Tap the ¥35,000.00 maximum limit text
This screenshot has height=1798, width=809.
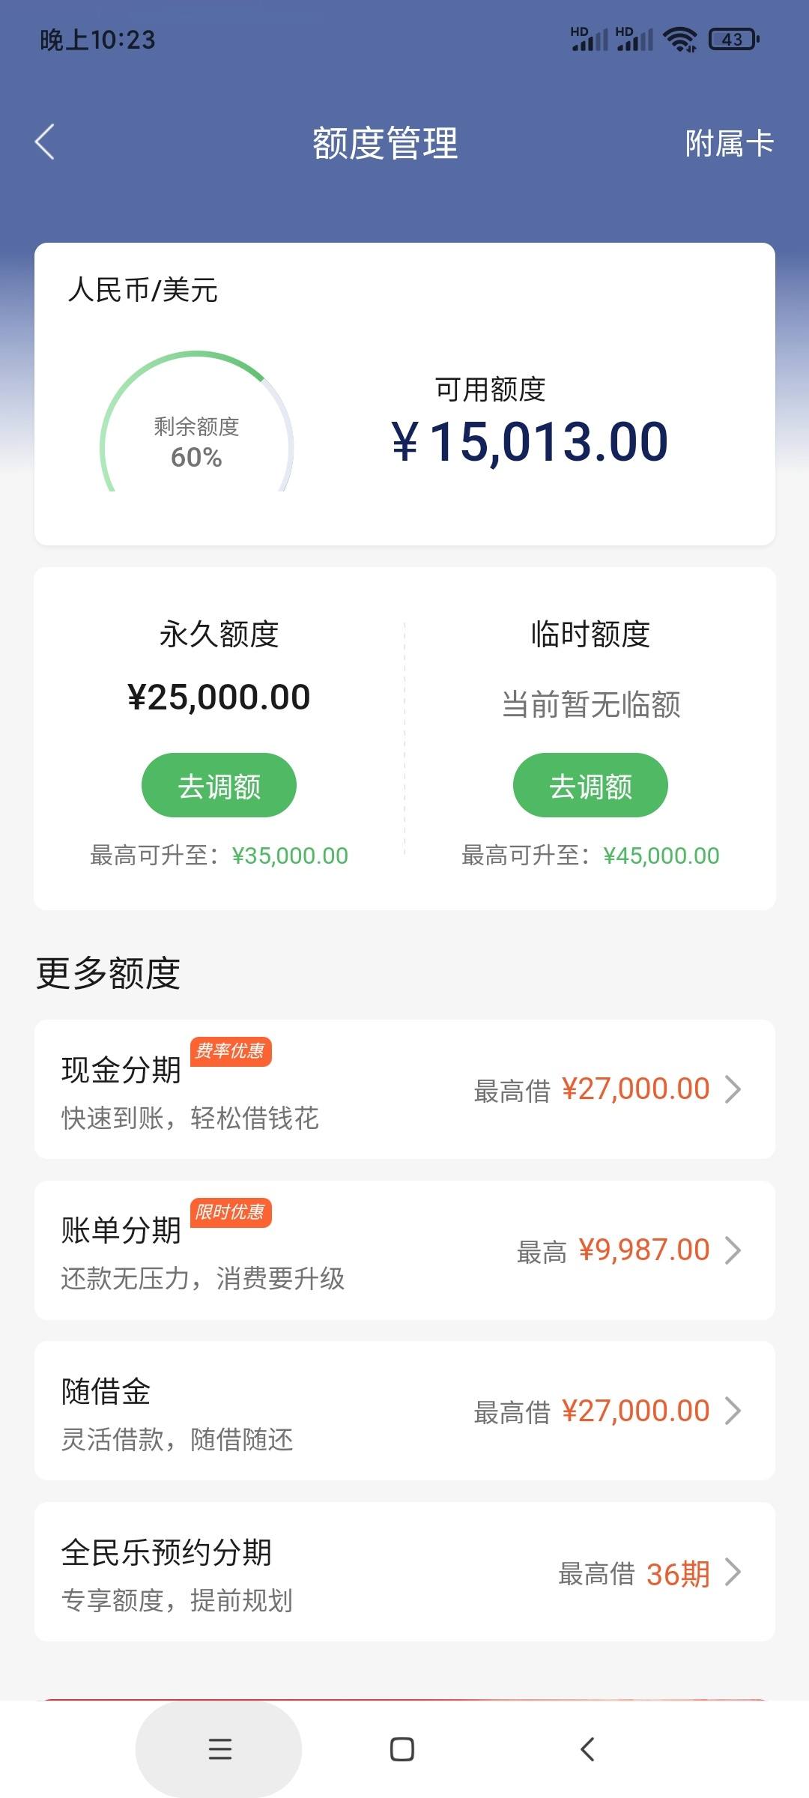tap(290, 856)
